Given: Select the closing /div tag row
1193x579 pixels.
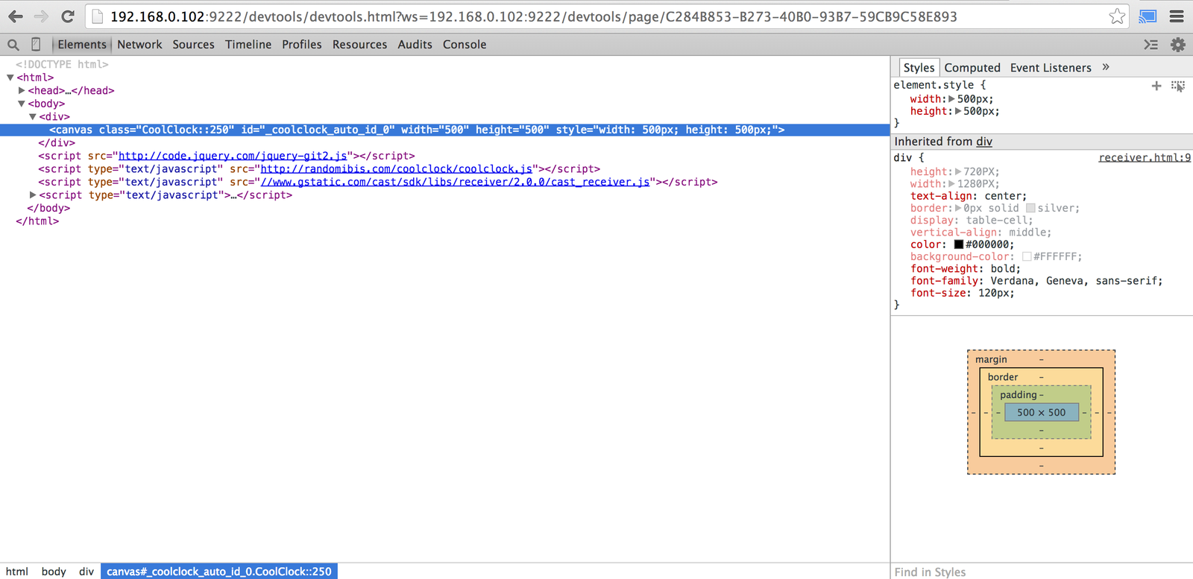Looking at the screenshot, I should point(57,143).
